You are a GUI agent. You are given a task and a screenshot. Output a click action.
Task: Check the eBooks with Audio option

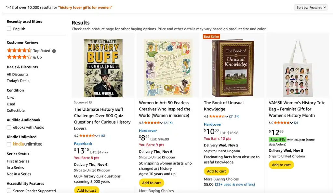pyautogui.click(x=9, y=127)
